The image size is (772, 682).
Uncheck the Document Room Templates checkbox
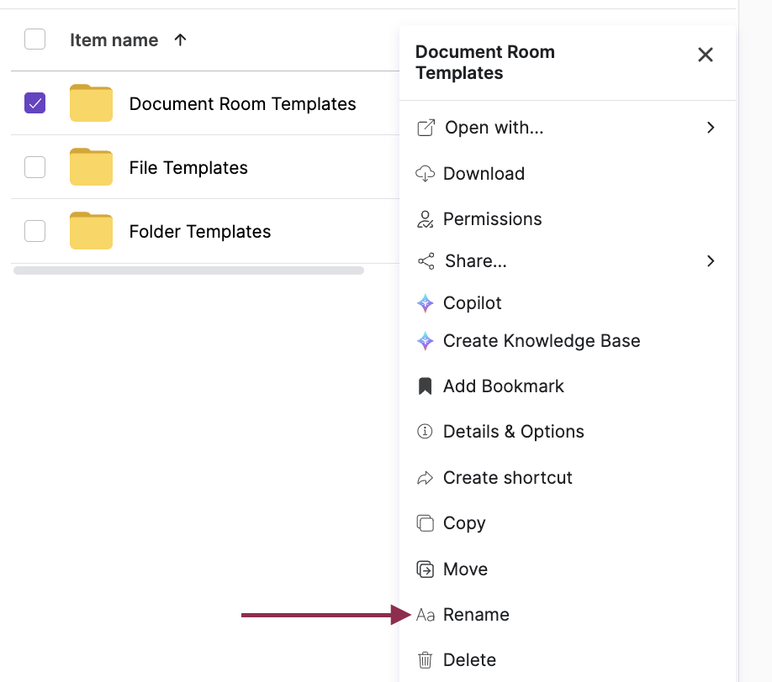point(34,103)
